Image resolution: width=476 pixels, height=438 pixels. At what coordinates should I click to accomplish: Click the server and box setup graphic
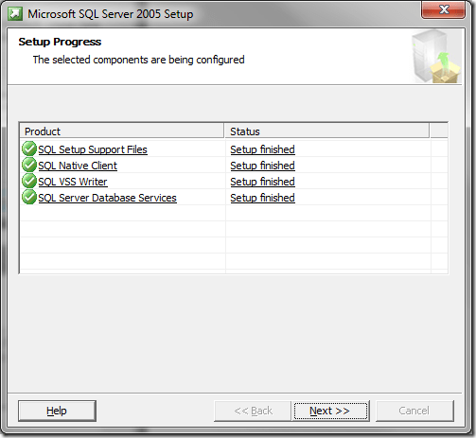coord(436,57)
